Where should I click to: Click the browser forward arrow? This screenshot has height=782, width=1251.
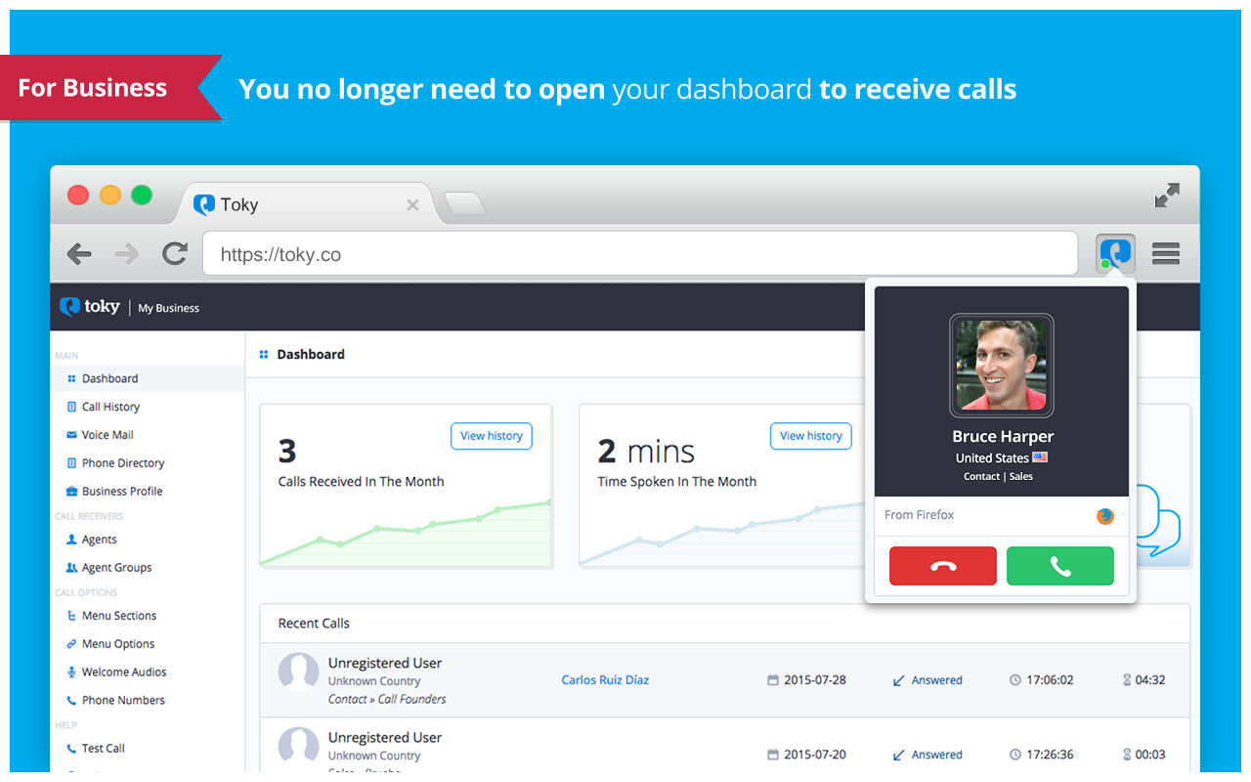tap(127, 254)
